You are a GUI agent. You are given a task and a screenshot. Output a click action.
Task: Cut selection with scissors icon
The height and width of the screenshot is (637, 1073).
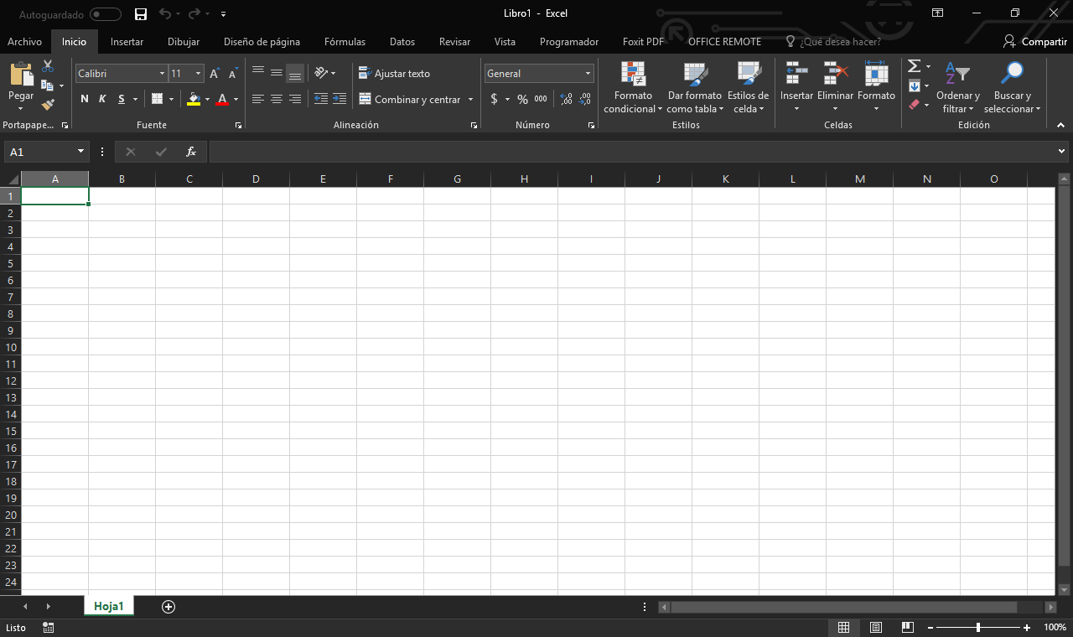pyautogui.click(x=48, y=66)
